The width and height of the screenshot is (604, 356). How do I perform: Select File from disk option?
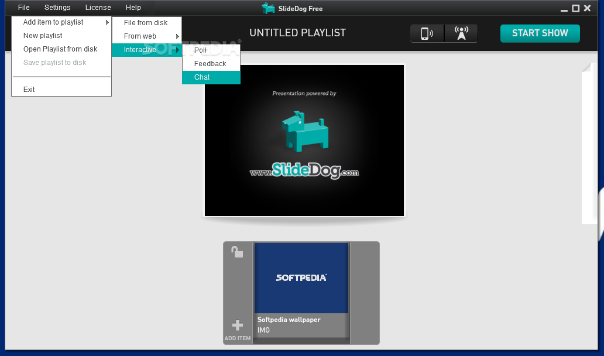click(147, 23)
